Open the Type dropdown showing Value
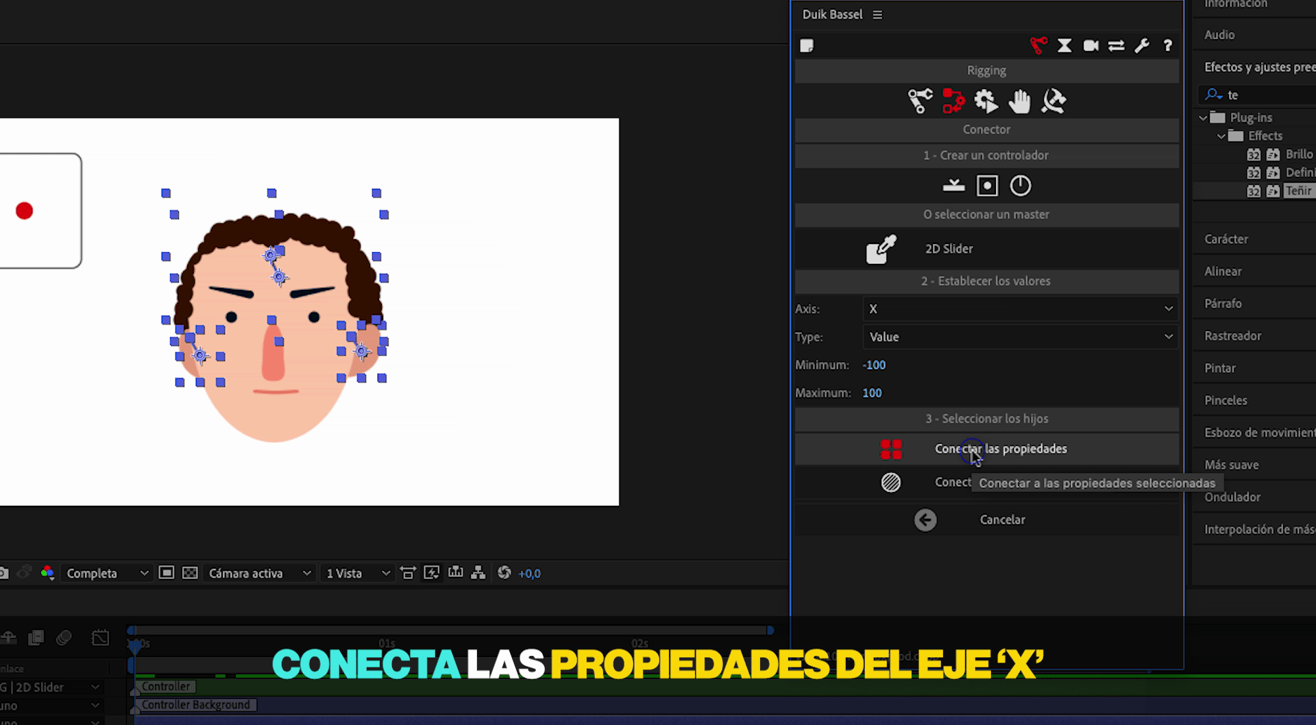 pyautogui.click(x=1019, y=336)
